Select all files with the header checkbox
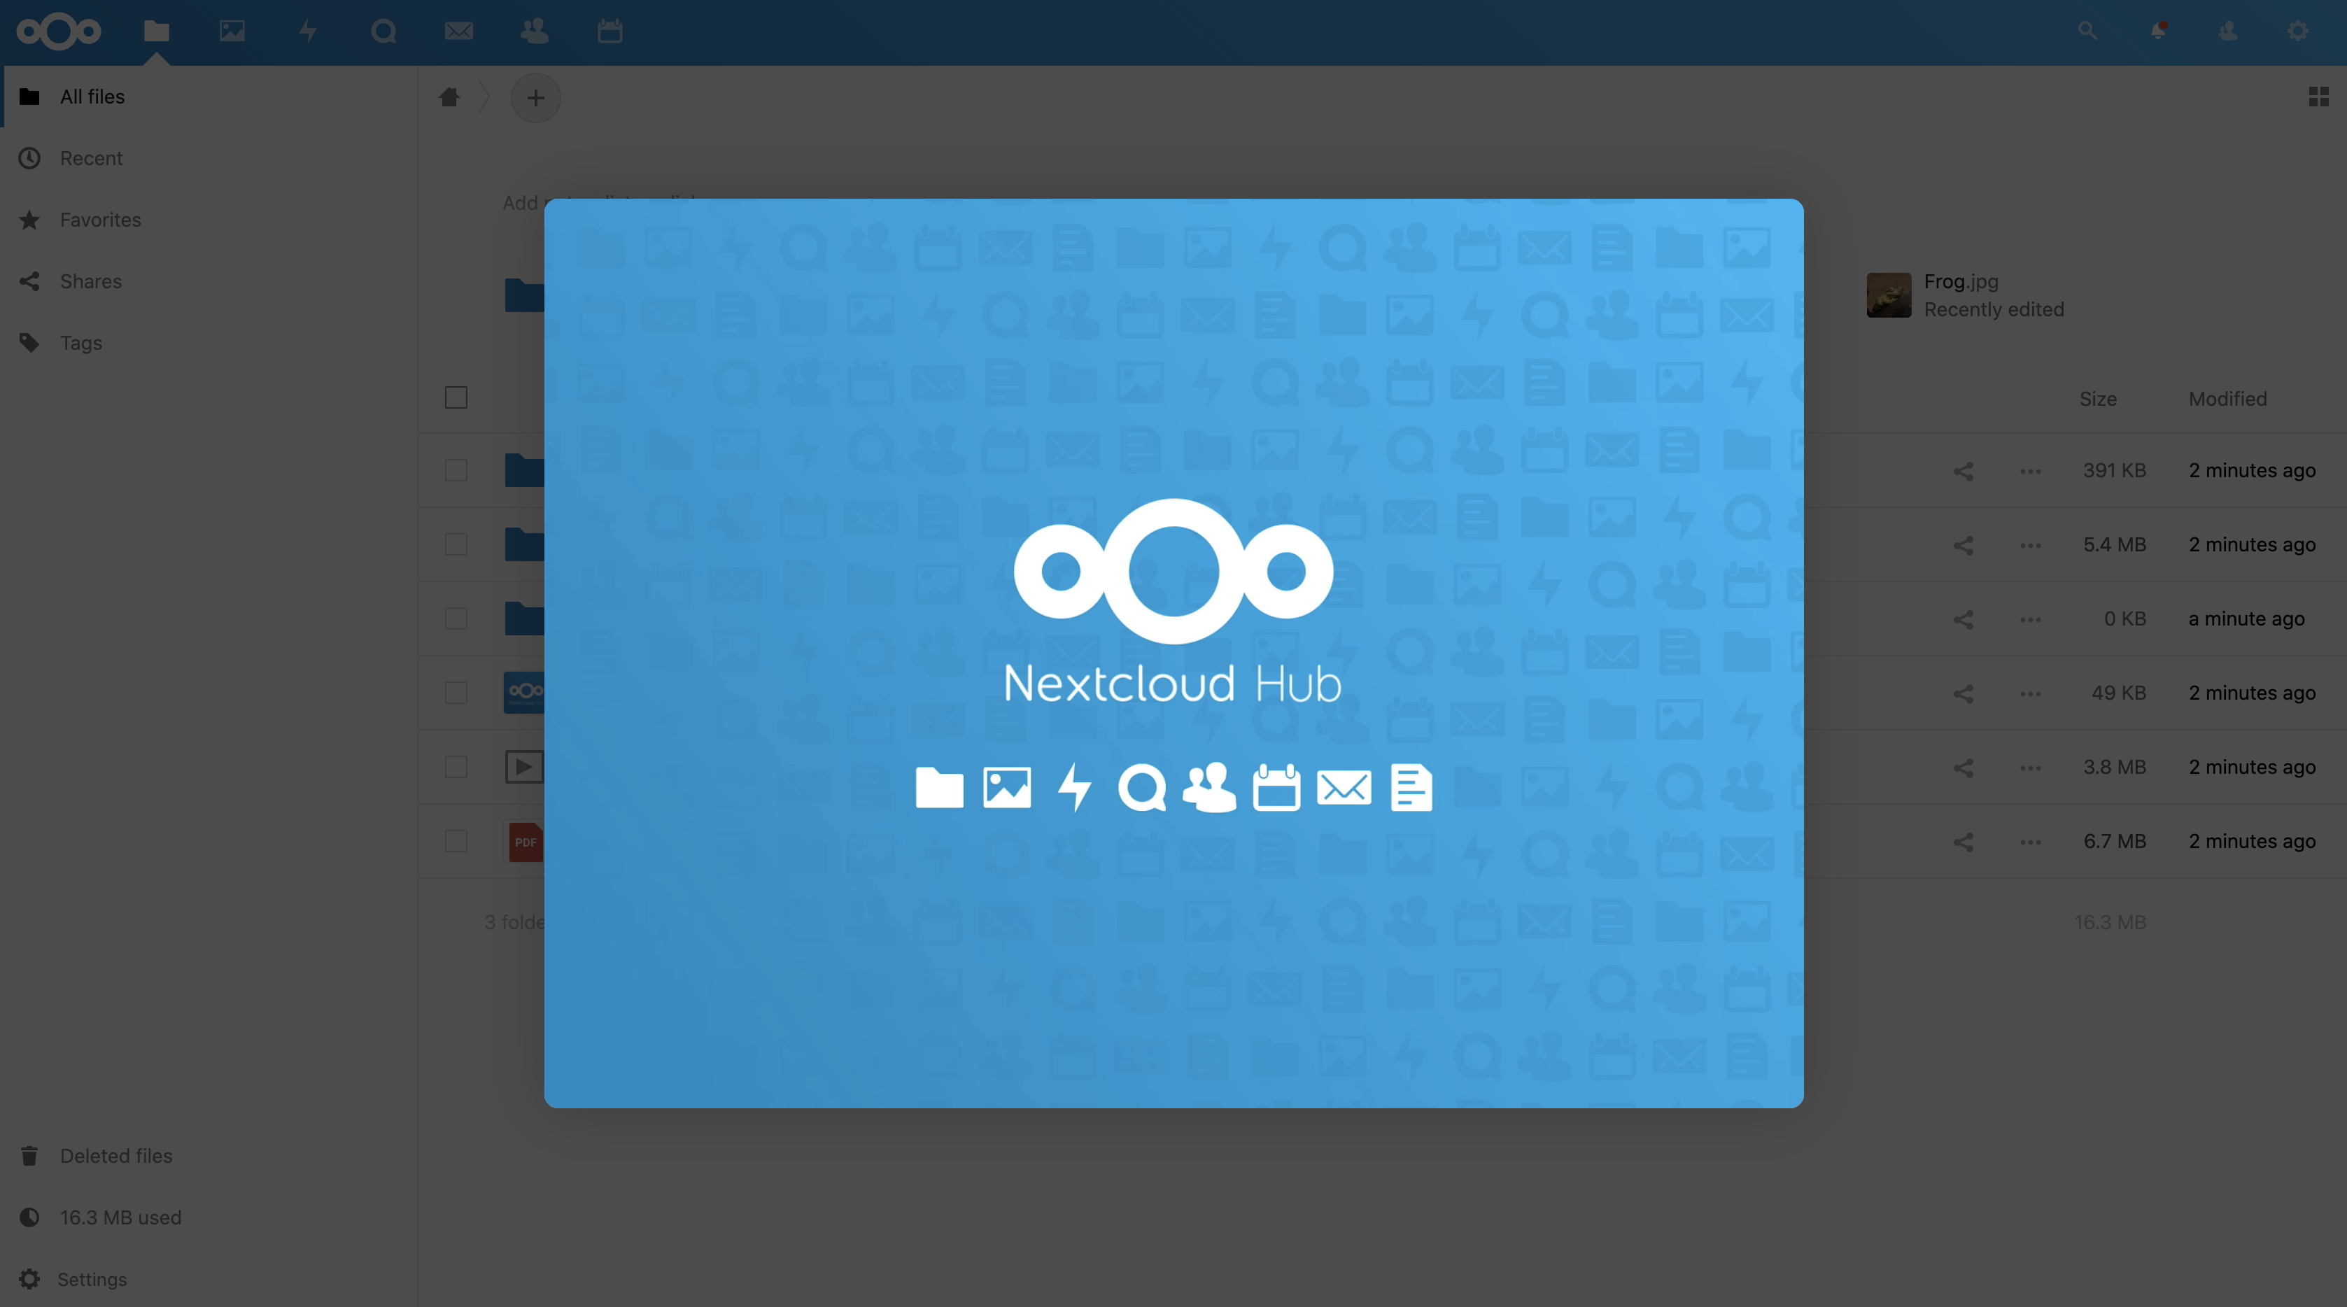The width and height of the screenshot is (2347, 1307). point(456,397)
